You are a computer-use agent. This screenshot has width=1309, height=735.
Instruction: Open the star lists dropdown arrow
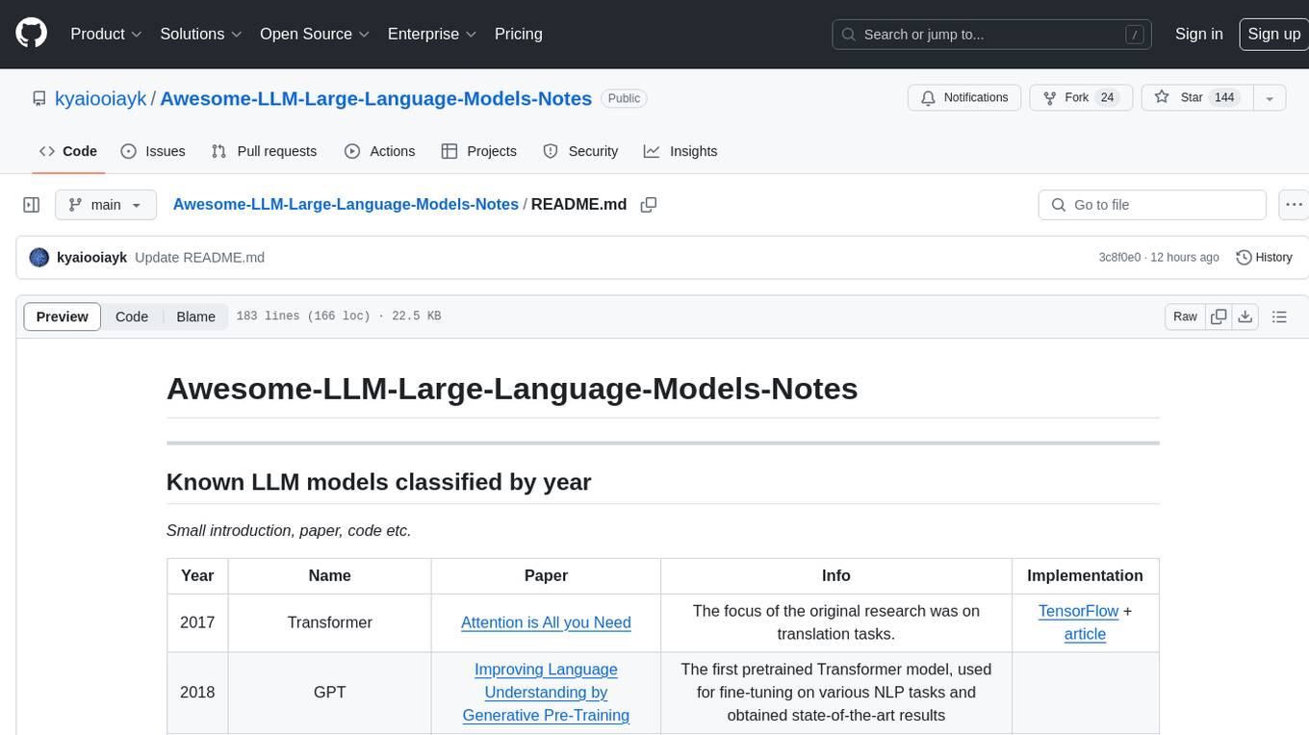[1270, 97]
